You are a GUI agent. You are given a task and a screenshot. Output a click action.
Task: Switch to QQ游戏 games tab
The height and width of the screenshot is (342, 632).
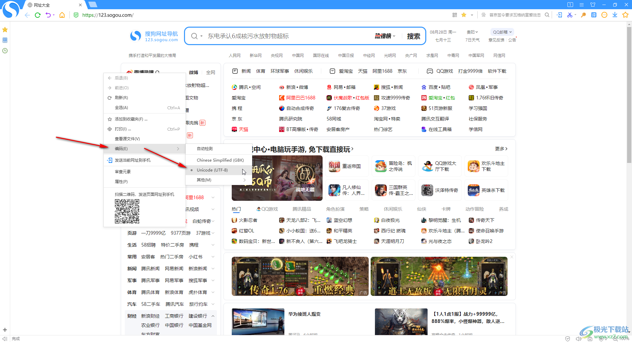[x=267, y=209]
